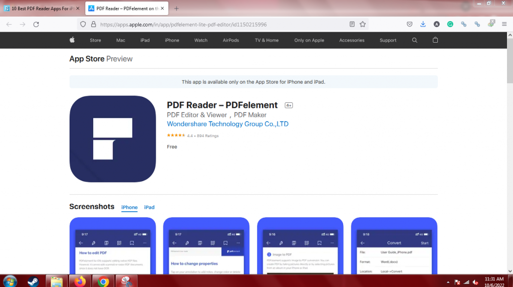Open the Snipping Tool on taskbar
This screenshot has height=287, width=513.
[126, 281]
